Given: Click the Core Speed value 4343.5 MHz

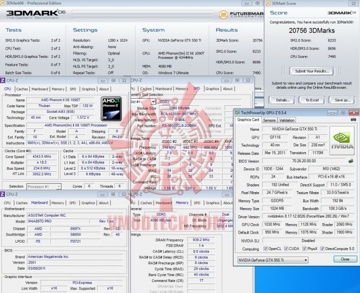Looking at the screenshot, I should (42, 157).
